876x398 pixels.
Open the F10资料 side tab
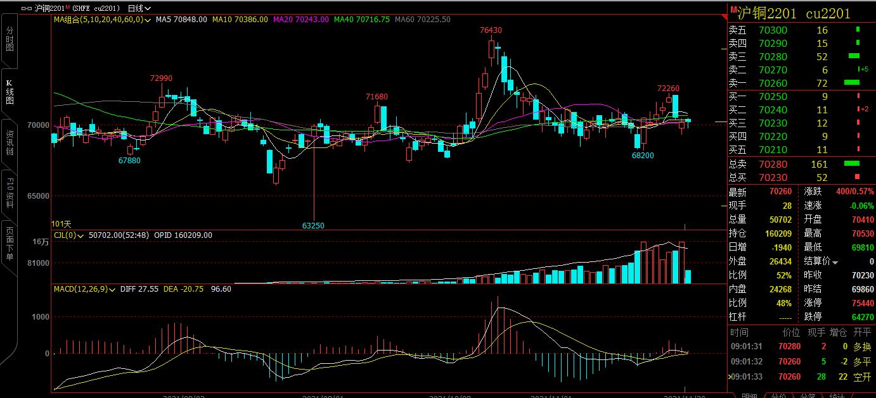tap(10, 195)
